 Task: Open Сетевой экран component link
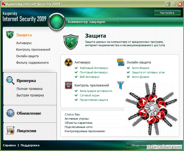pos(90,95)
